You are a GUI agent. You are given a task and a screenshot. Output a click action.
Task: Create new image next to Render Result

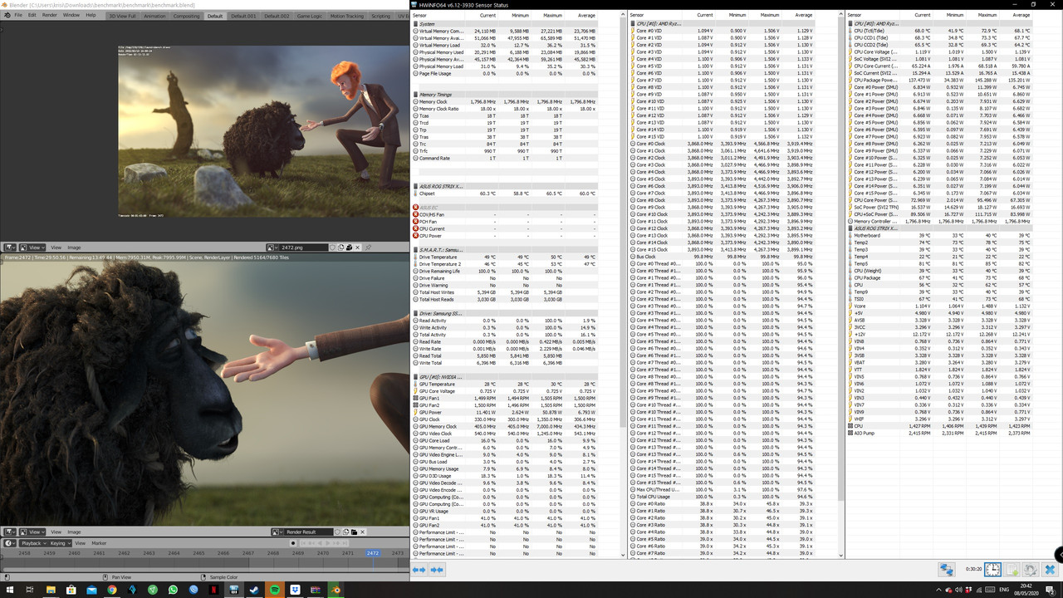pos(346,532)
